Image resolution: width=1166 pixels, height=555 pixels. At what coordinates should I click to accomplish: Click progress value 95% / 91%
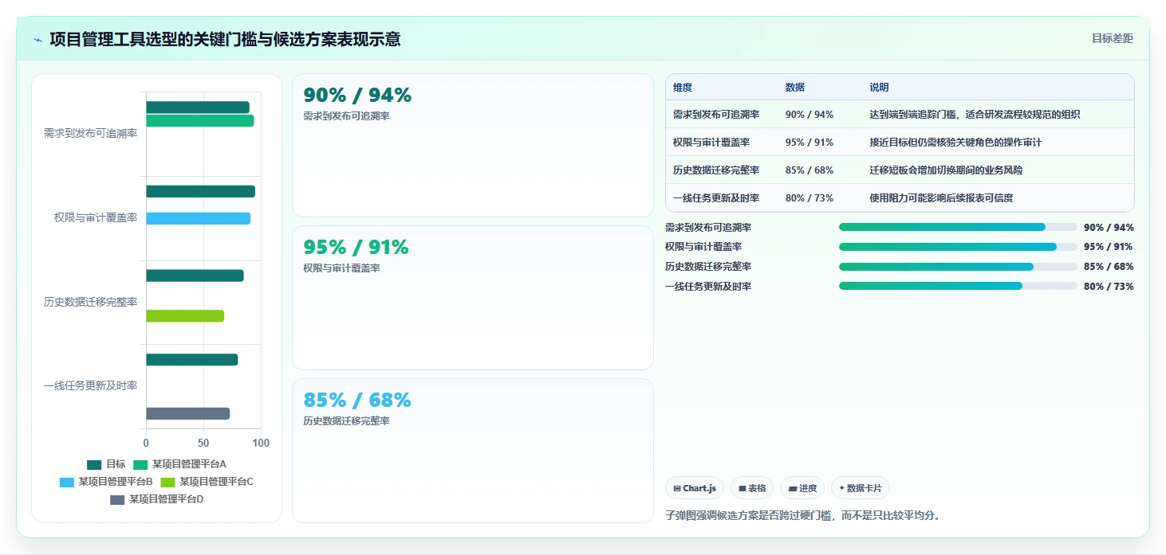1109,247
